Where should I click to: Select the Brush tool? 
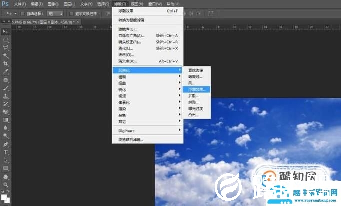click(x=6, y=88)
